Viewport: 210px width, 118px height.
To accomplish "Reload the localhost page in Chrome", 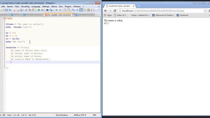I will (115, 11).
